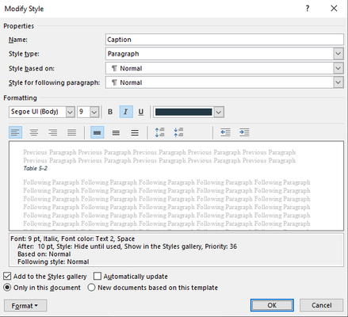Toggle Bold formatting button

click(110, 112)
